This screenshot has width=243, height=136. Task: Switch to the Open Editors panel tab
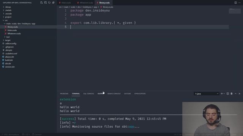(140, 94)
